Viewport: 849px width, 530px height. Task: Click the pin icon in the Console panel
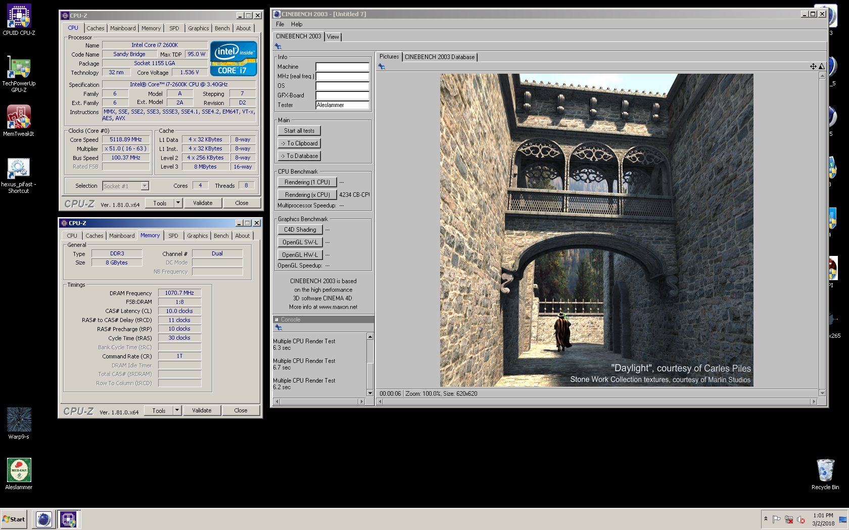pyautogui.click(x=278, y=328)
